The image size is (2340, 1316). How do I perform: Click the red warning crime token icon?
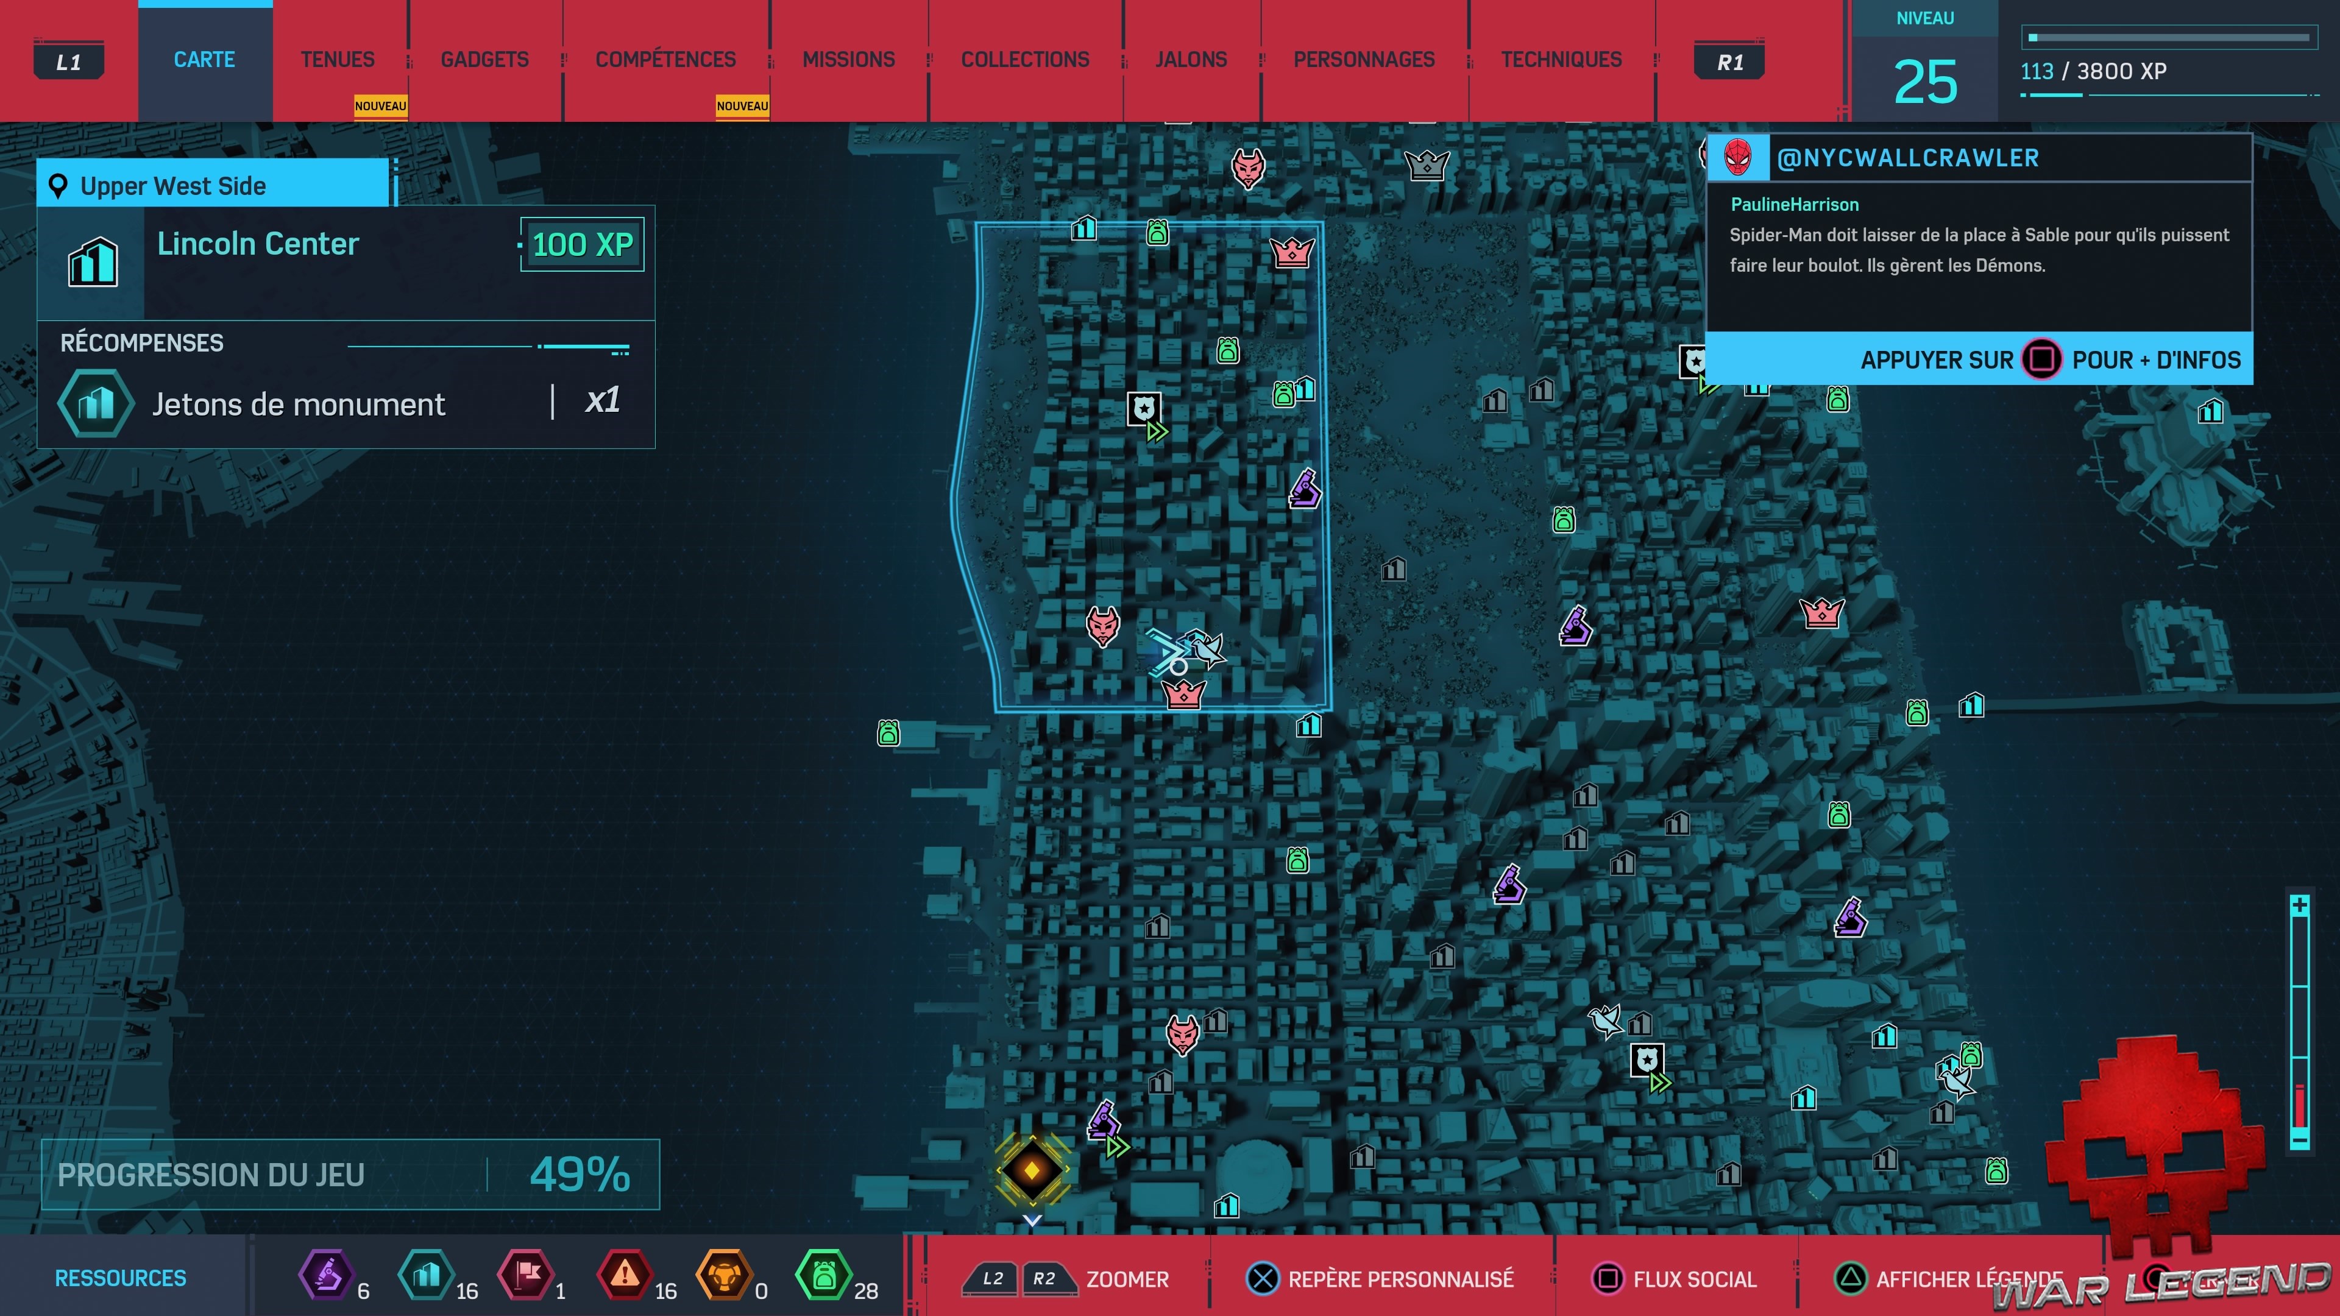[x=625, y=1275]
